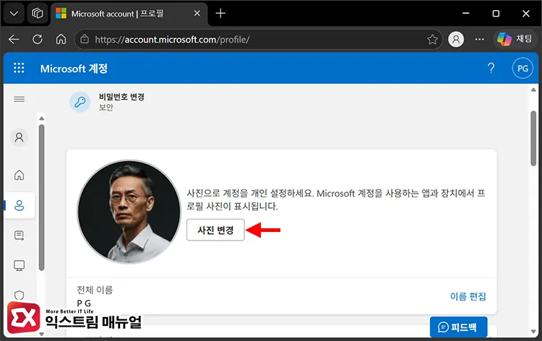
Task: Click the circular profile photo
Action: click(x=129, y=212)
